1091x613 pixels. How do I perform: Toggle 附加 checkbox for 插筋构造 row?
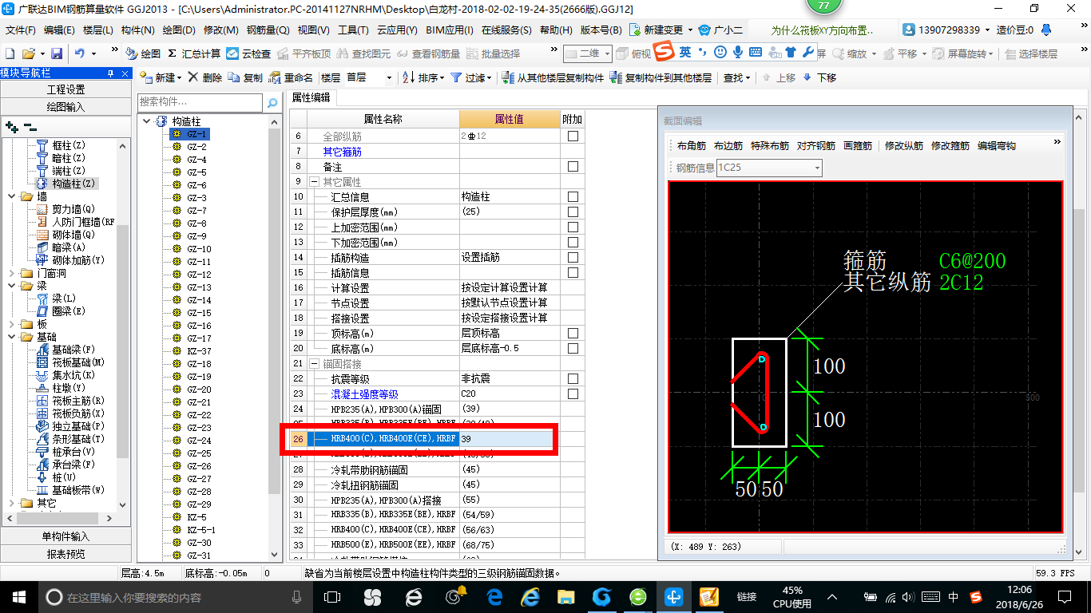click(x=573, y=258)
